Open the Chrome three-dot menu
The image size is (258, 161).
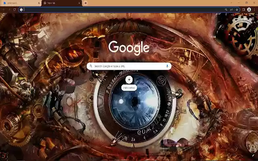(x=254, y=10)
